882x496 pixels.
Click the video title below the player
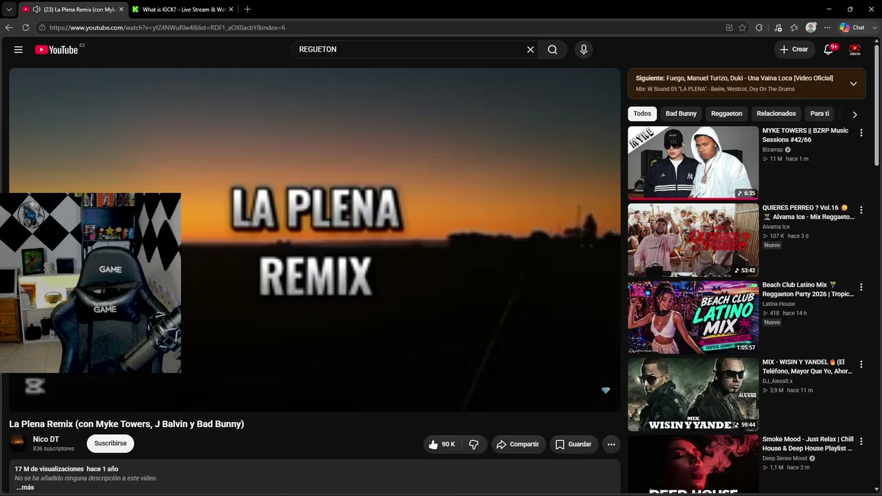click(127, 424)
